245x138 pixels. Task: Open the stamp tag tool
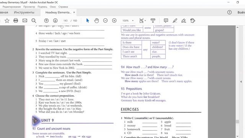tap(193, 20)
